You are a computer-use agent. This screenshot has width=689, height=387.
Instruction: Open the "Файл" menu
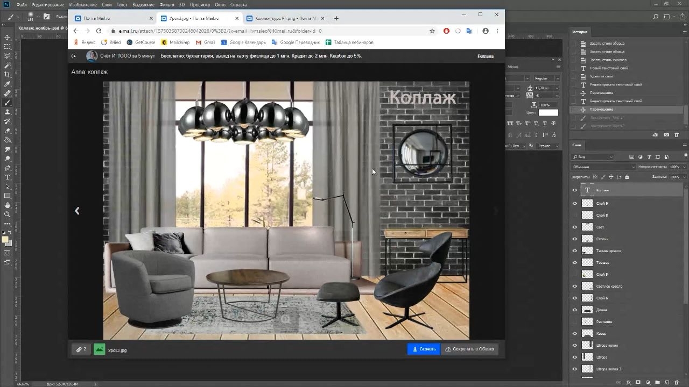pos(22,5)
